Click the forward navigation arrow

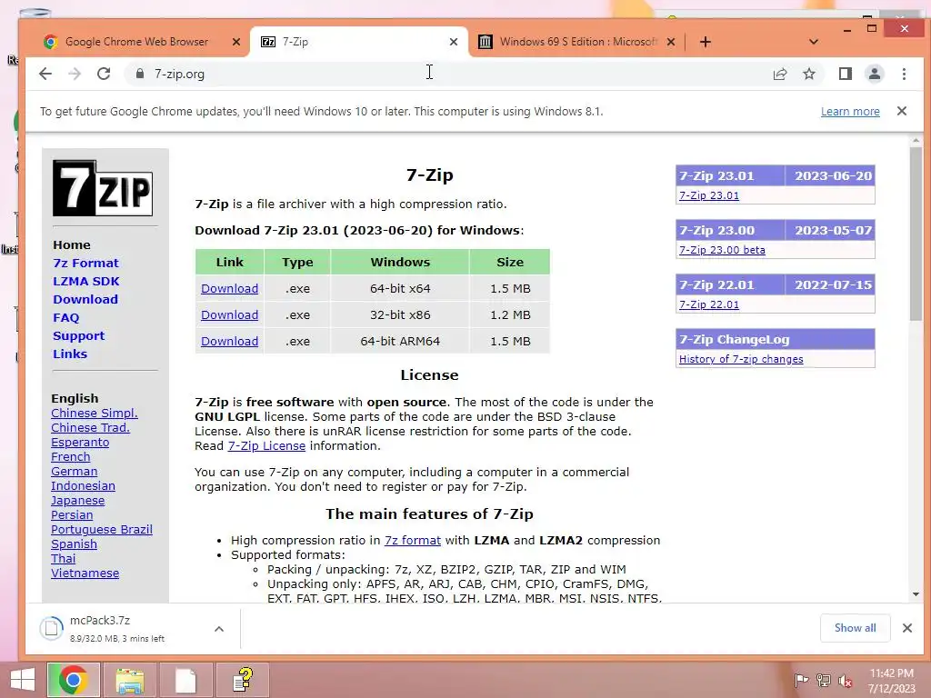point(75,74)
